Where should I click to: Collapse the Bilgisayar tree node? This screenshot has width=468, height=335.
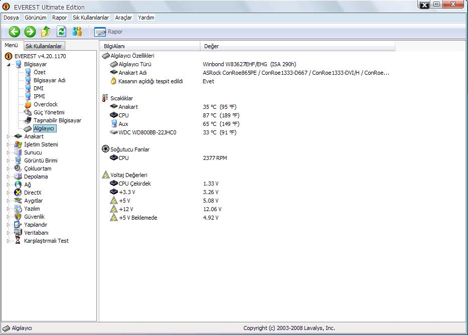(x=9, y=64)
